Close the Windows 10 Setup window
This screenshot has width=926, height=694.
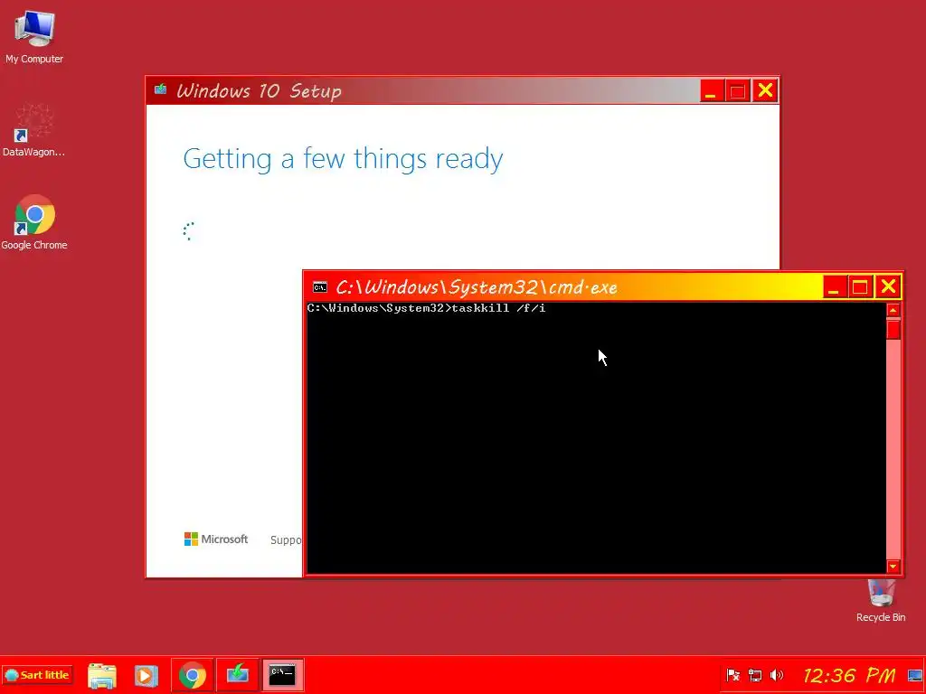pyautogui.click(x=765, y=91)
